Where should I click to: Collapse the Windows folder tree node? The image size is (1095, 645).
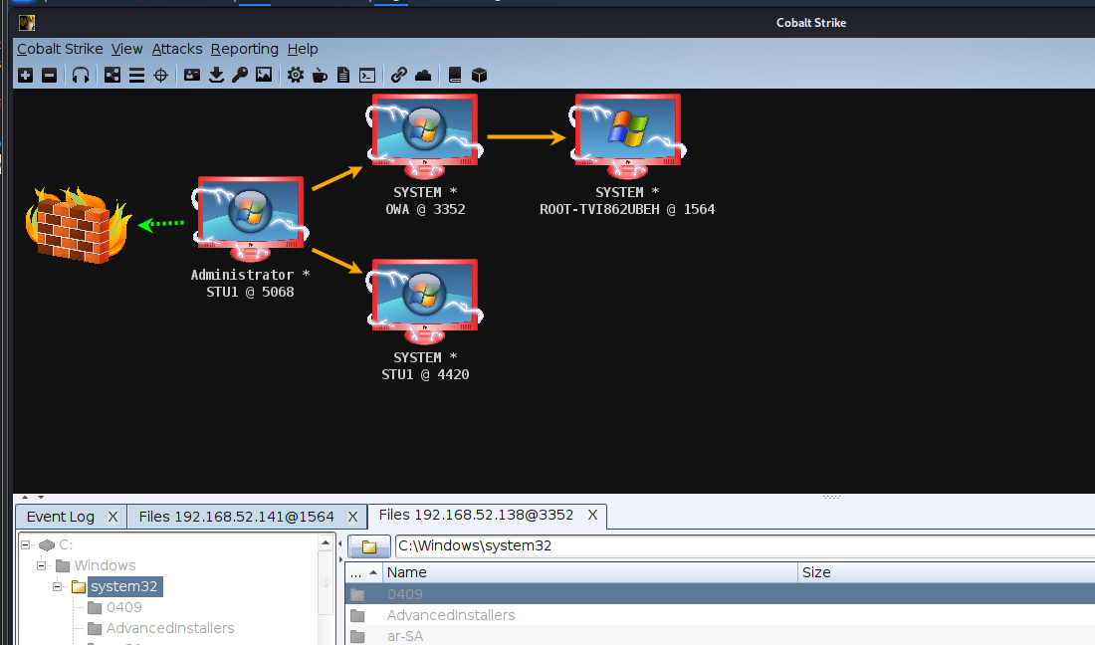[41, 565]
